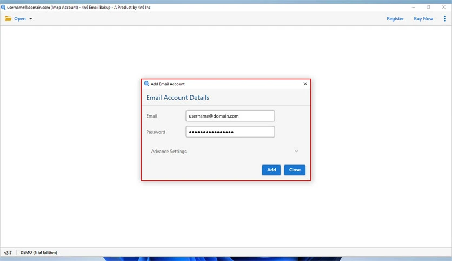The image size is (452, 261).
Task: Expand the Open dropdown arrow
Action: (x=31, y=19)
